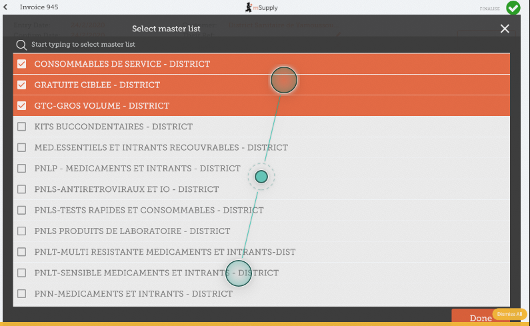530x326 pixels.
Task: Check PNLS PRODUITS DE LABORATOIRE checkbox
Action: (21, 231)
